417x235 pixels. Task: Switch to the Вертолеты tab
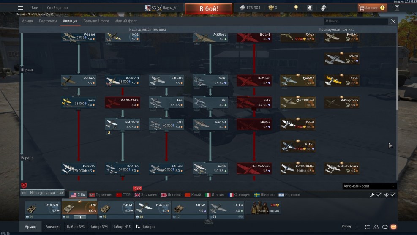point(48,21)
